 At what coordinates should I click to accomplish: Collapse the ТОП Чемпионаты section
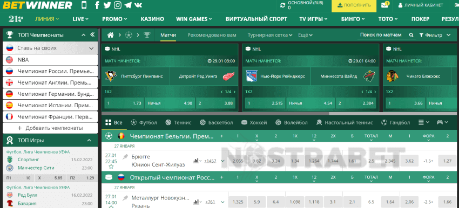pos(83,35)
